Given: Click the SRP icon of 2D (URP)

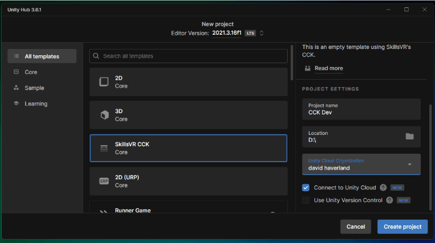Looking at the screenshot, I should 104,181.
